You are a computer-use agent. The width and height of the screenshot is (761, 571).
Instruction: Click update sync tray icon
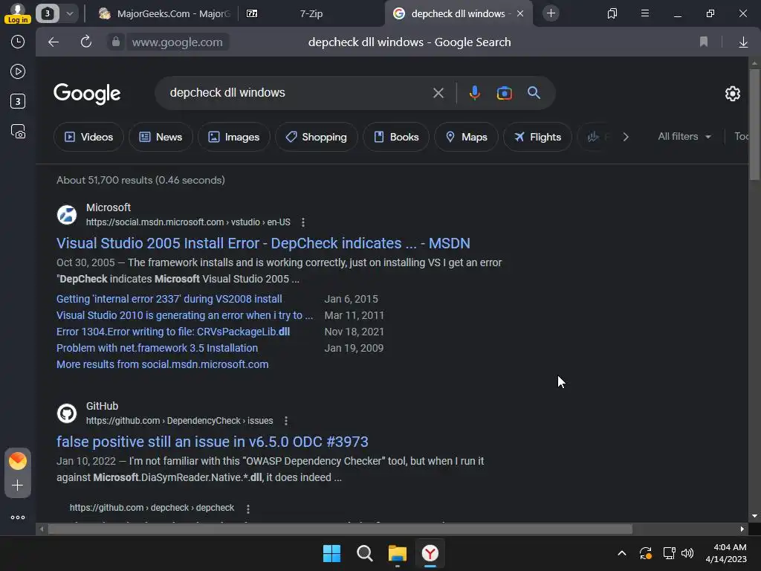[x=646, y=553]
